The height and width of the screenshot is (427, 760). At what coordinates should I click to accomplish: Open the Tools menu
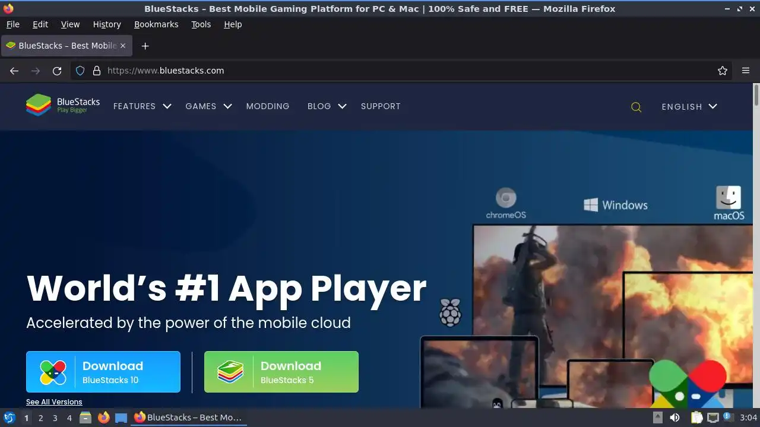click(x=201, y=24)
